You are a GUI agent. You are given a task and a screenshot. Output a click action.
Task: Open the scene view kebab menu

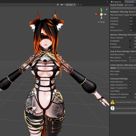coord(107,1)
